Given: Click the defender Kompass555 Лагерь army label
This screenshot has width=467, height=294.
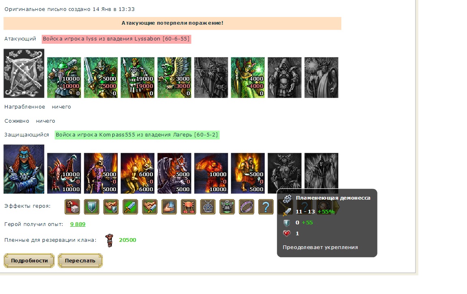Looking at the screenshot, I should 137,135.
